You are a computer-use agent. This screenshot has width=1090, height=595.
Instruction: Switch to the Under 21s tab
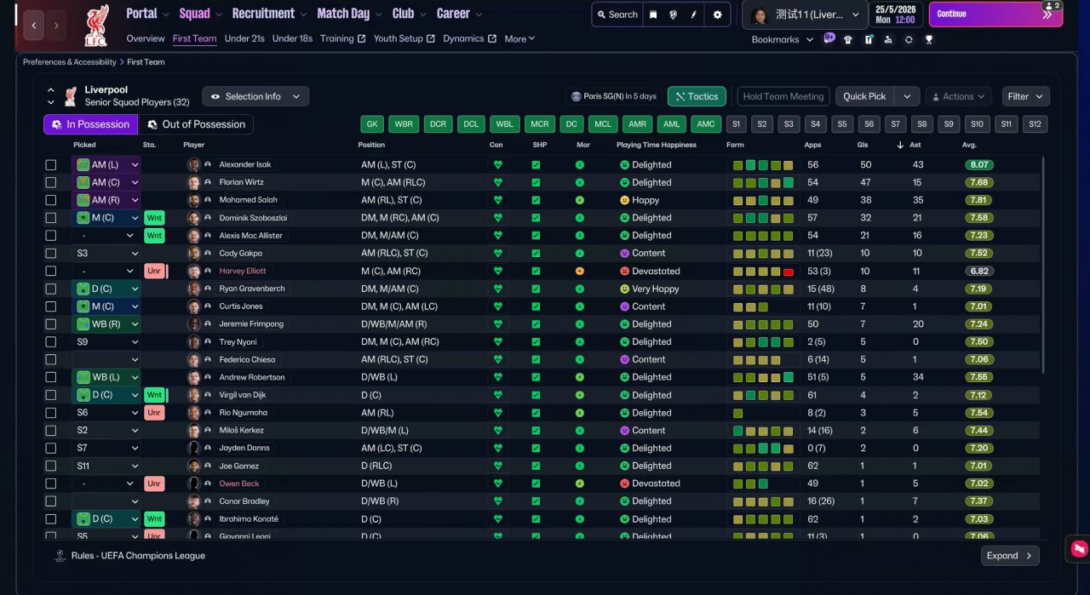[x=244, y=38]
